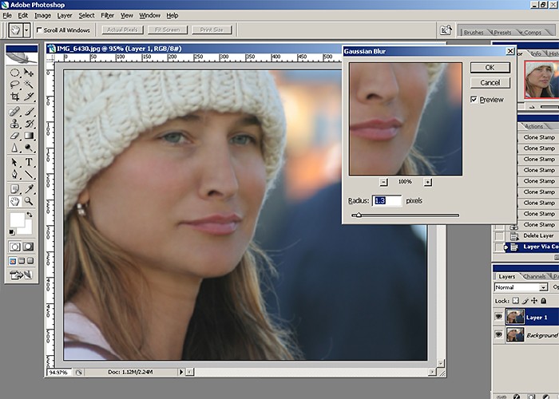Switch to the Info tab
This screenshot has height=399, width=559.
(536, 53)
